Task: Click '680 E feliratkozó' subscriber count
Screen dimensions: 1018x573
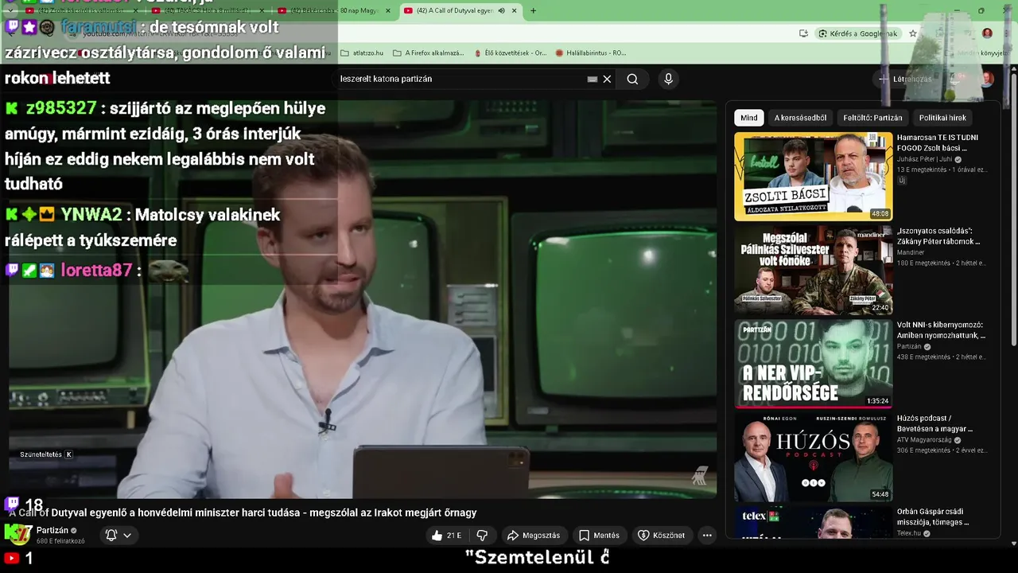Action: [60, 541]
